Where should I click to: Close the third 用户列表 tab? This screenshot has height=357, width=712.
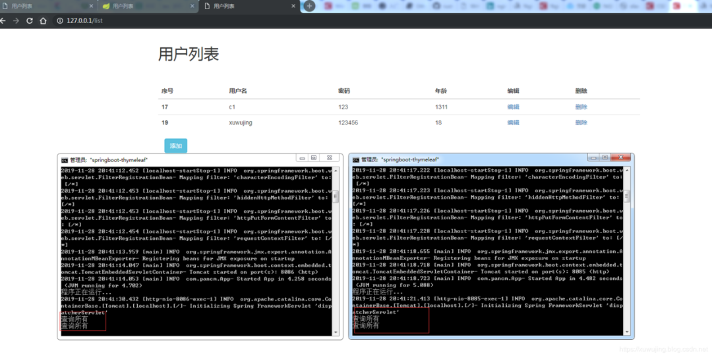[x=293, y=7]
